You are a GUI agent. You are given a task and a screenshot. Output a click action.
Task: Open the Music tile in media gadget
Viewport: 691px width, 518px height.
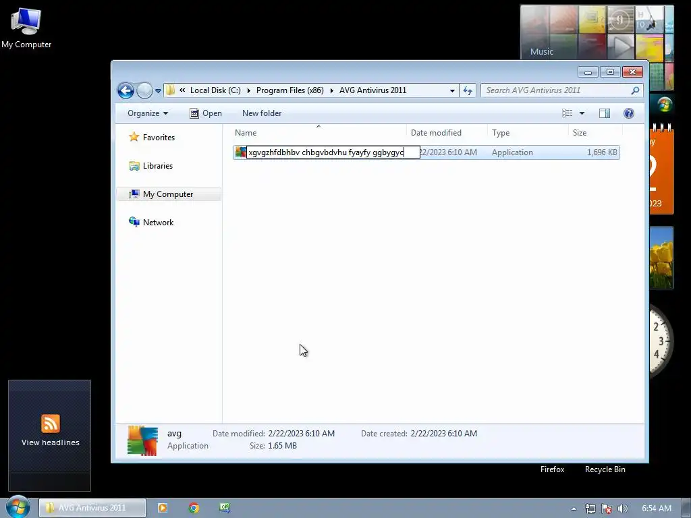coord(542,51)
